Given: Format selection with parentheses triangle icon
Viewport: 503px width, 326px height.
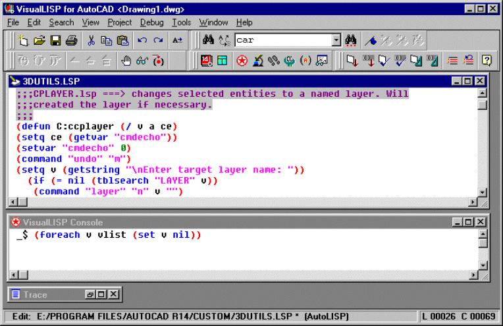Looking at the screenshot, I should tap(432, 61).
